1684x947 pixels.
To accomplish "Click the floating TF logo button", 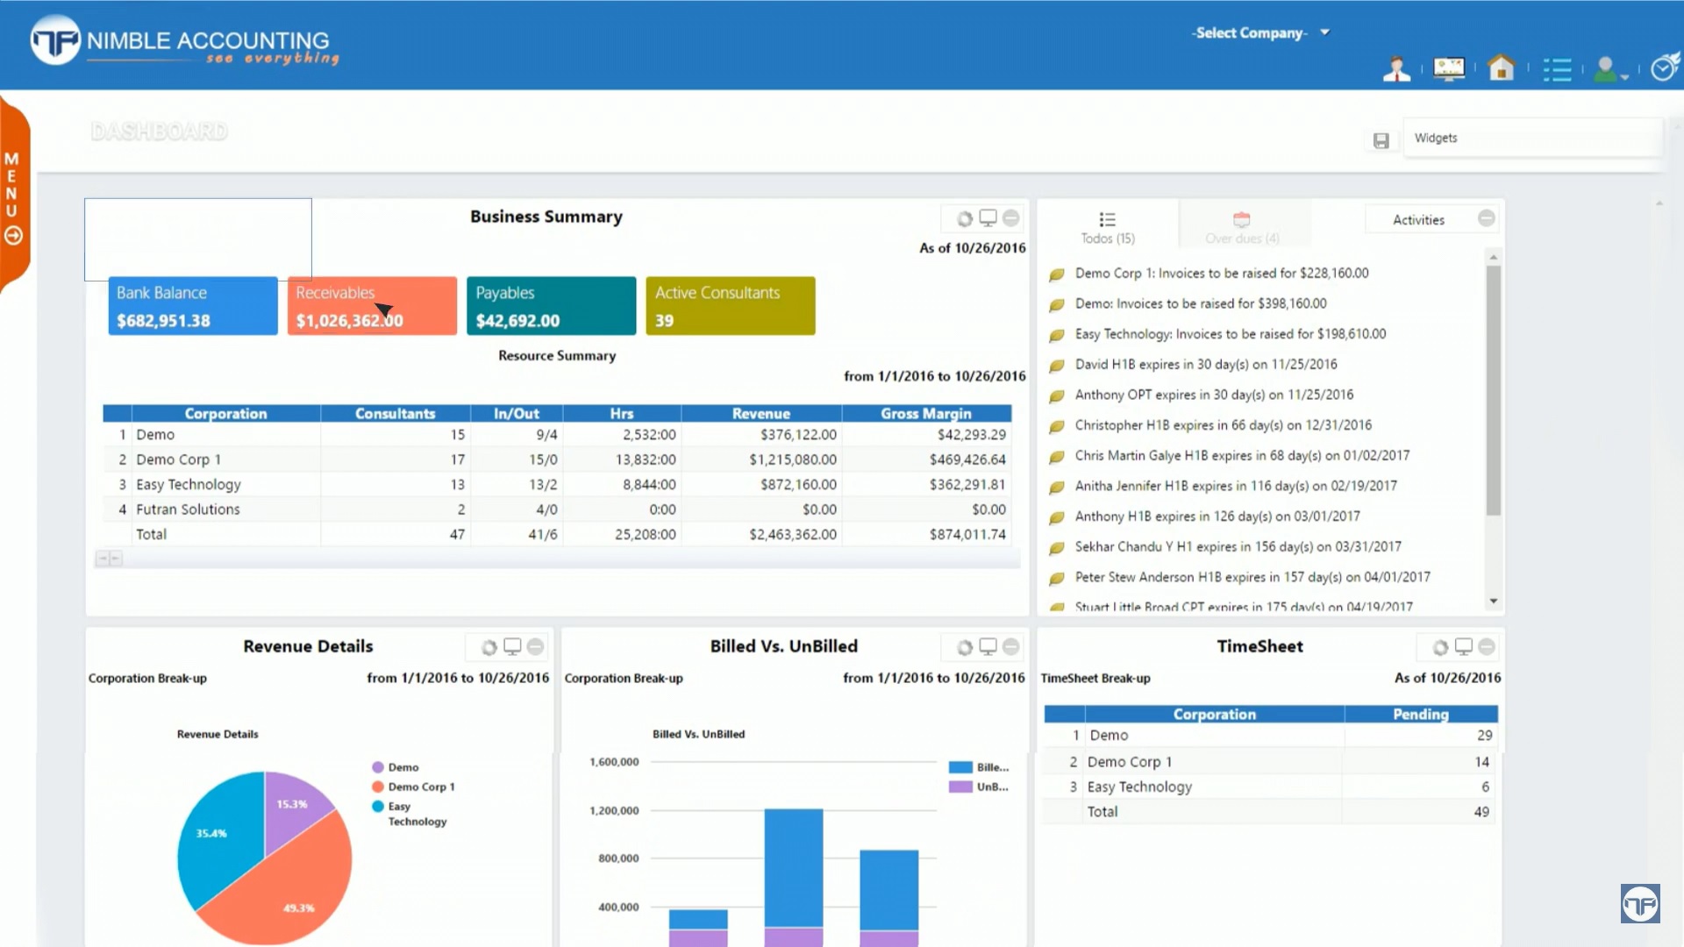I will pos(1640,904).
